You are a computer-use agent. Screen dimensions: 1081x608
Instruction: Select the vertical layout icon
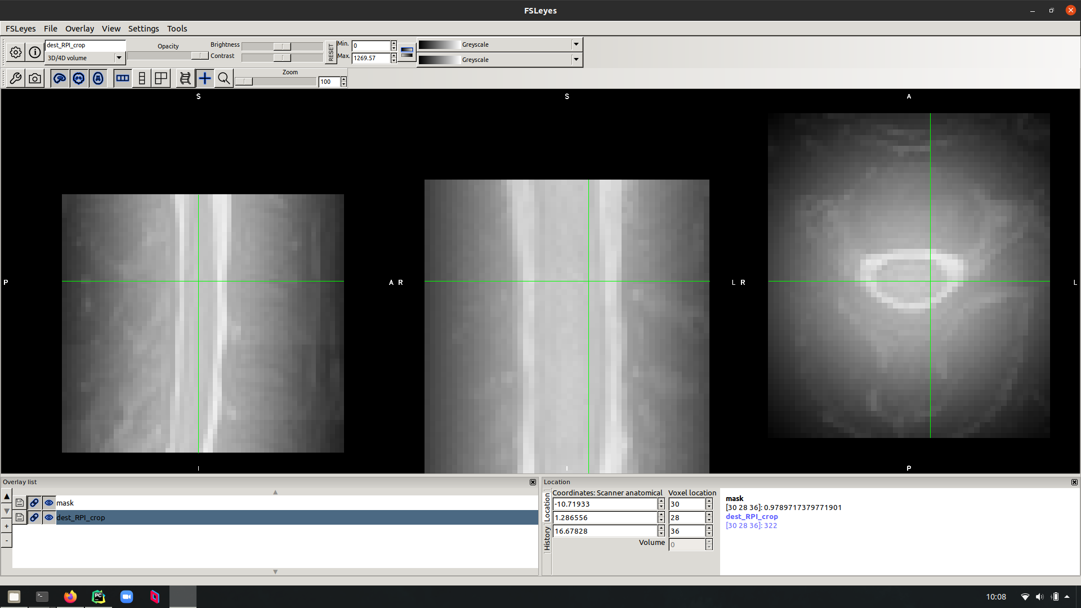[142, 79]
